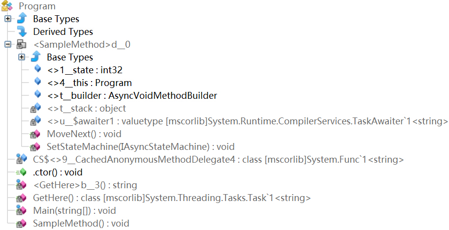Click the Program class icon

pos(7,6)
